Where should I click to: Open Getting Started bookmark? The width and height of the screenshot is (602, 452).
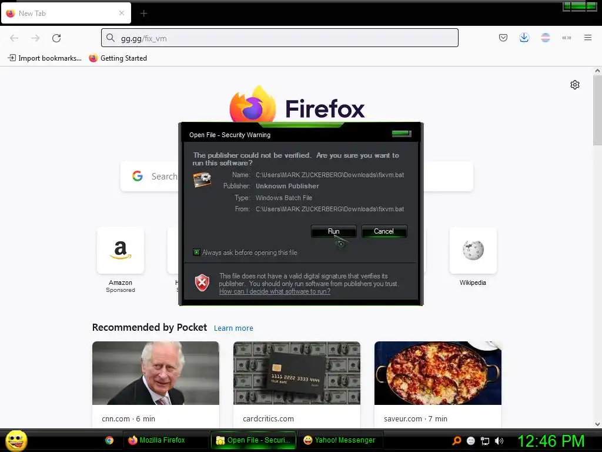[118, 58]
